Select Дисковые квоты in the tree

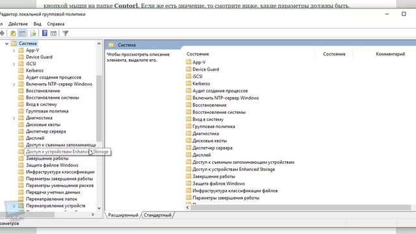(44, 125)
